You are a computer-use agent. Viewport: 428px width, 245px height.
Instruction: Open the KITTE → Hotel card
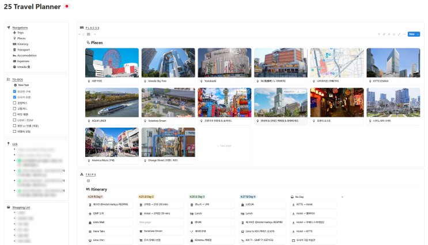pyautogui.click(x=313, y=204)
